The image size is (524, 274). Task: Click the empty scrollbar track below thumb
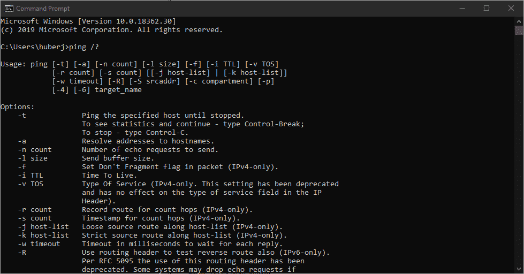(x=519, y=150)
